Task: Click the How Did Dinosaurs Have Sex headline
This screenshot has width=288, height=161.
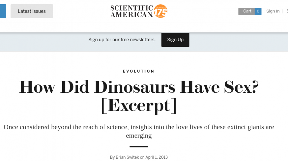Action: (139, 87)
